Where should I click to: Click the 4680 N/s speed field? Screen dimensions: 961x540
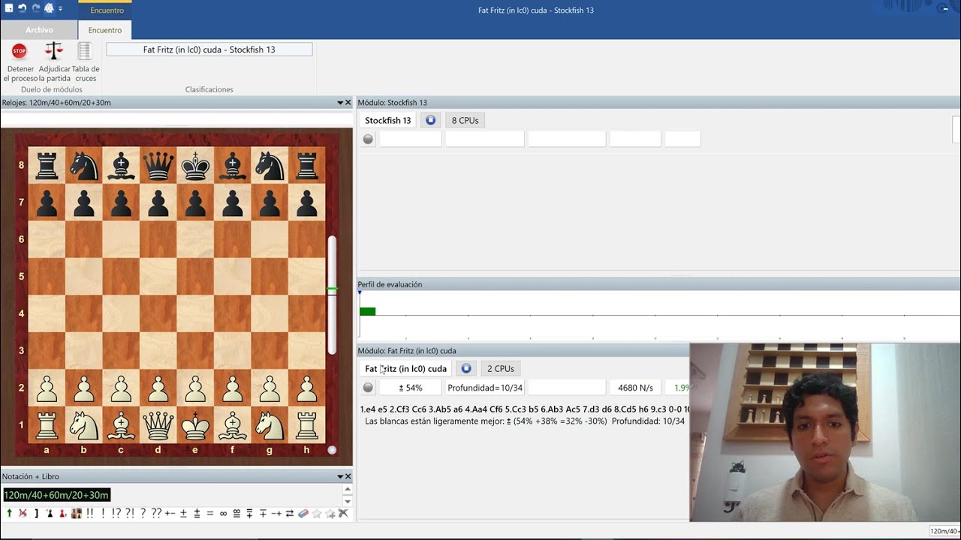[635, 388]
